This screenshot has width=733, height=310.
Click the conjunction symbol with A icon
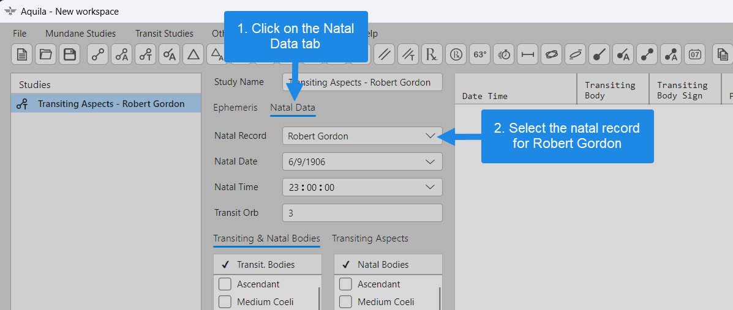169,54
